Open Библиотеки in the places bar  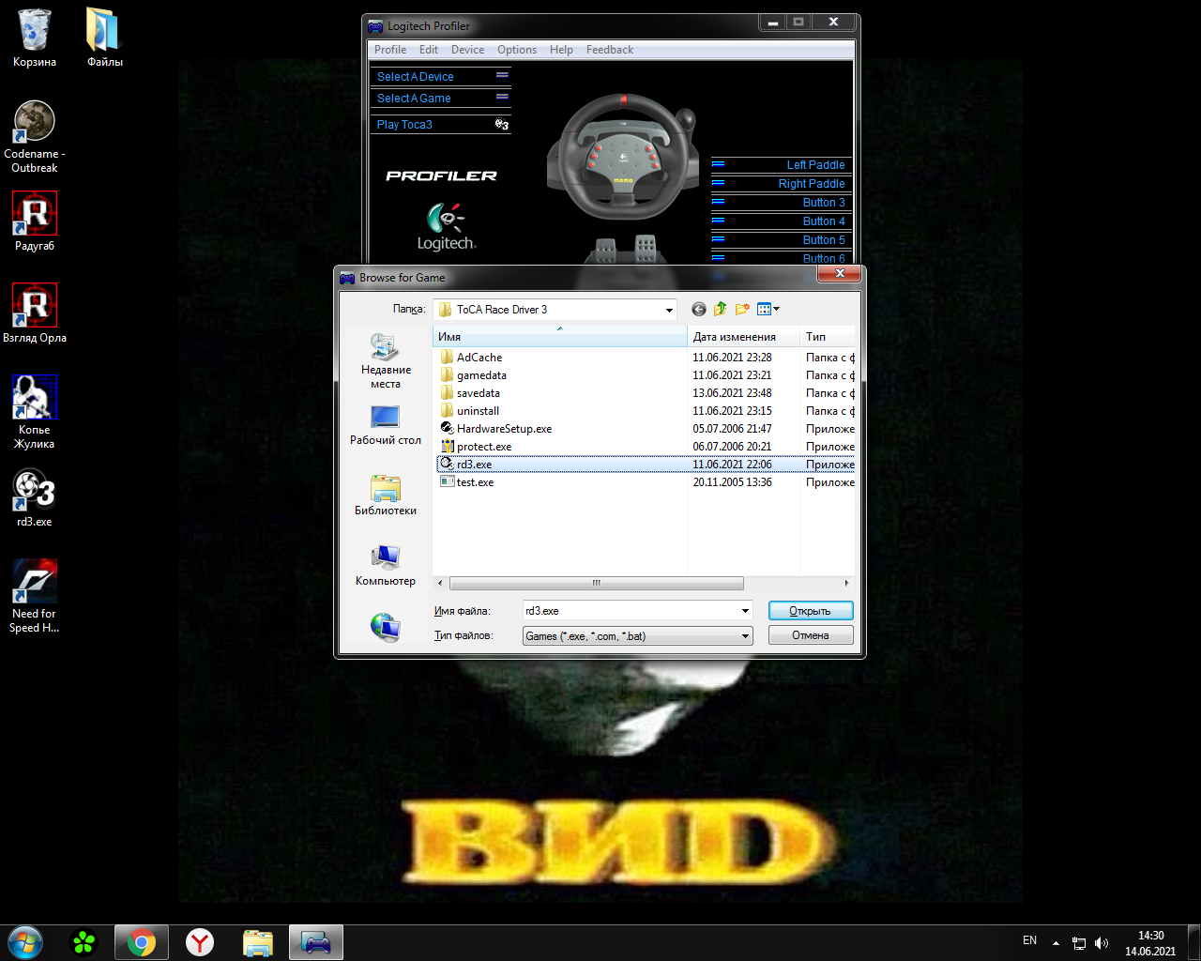pos(386,496)
